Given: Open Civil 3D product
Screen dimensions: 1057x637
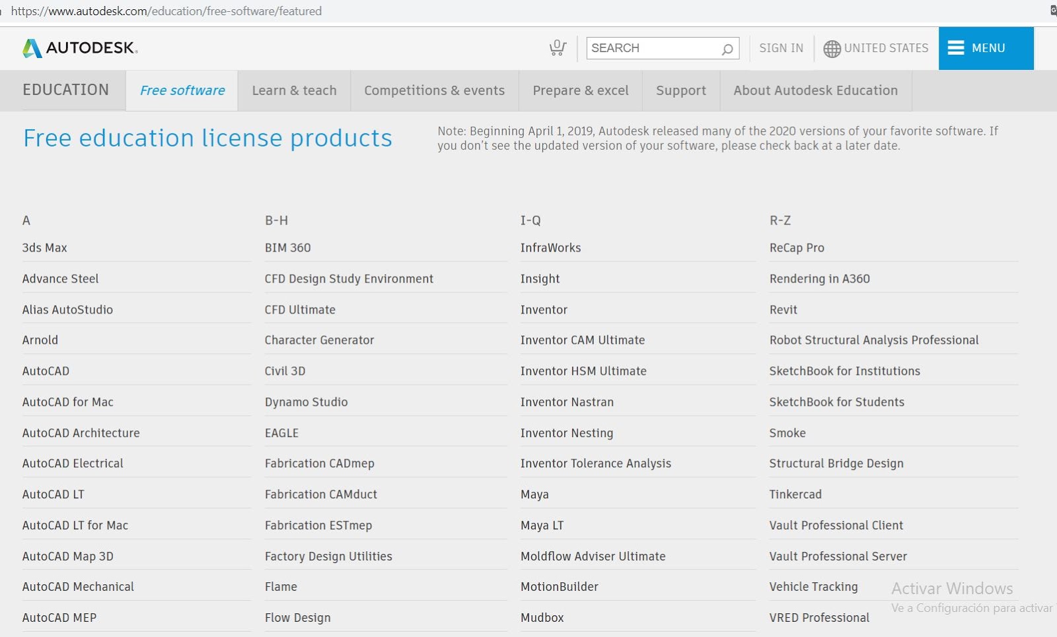Looking at the screenshot, I should pos(285,371).
